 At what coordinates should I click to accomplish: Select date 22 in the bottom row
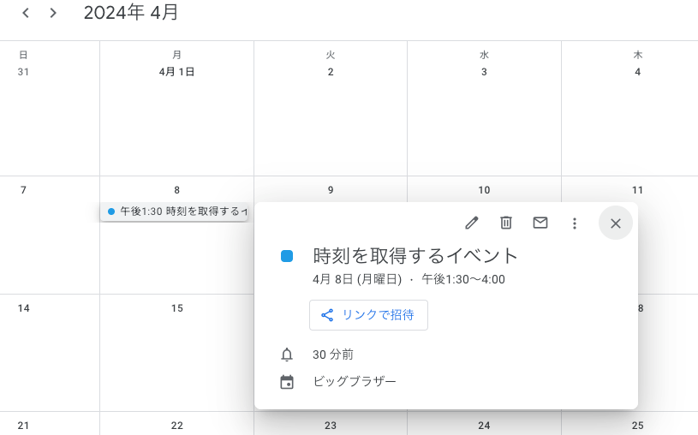(x=176, y=426)
